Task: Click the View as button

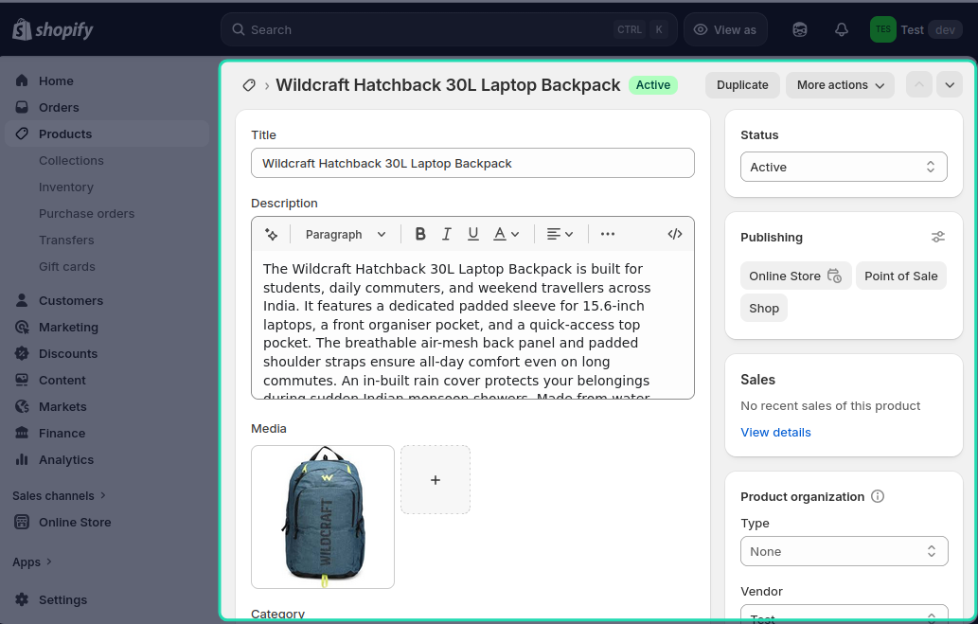Action: pyautogui.click(x=725, y=29)
